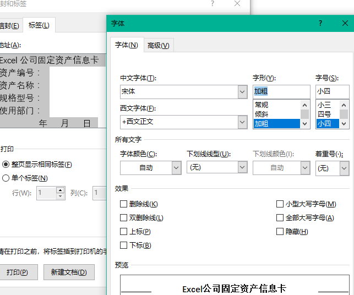
Task: Expand the 下划线线型 underline style dropdown
Action: point(242,167)
